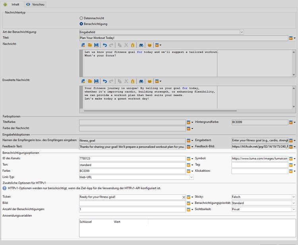Screen dimensions: 298x245
Task: Insert emoticon in the Nachricht editor
Action: 149,45
